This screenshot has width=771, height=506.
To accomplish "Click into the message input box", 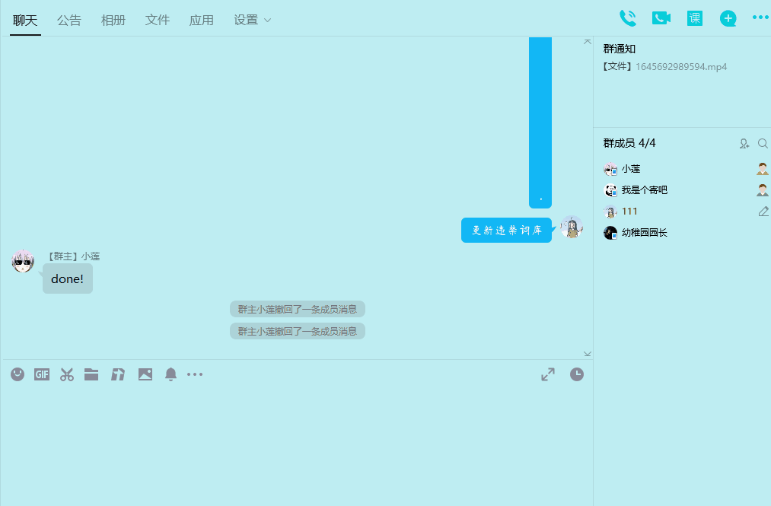I will point(297,445).
